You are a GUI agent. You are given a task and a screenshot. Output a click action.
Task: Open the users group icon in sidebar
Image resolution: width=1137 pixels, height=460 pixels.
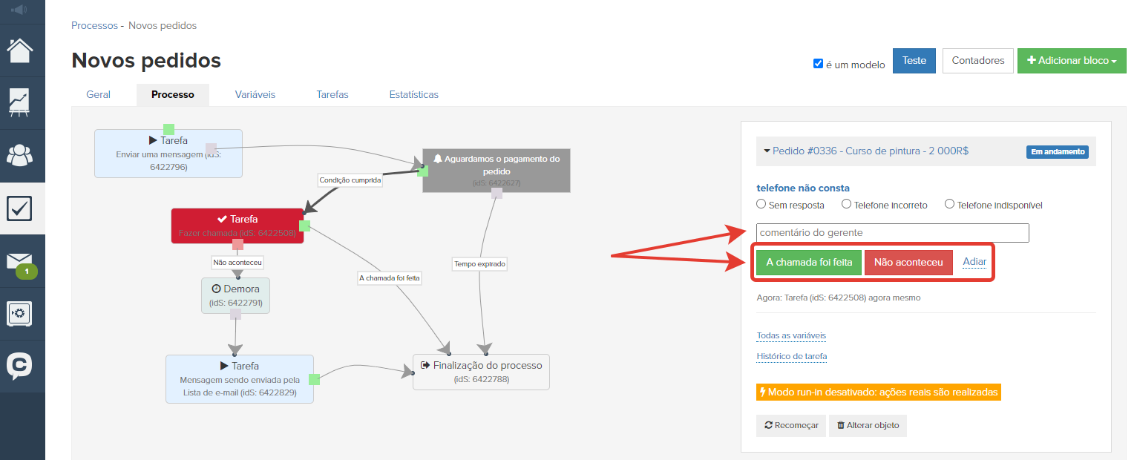tap(20, 156)
